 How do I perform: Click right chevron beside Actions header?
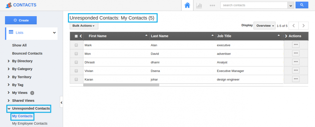coord(286,36)
